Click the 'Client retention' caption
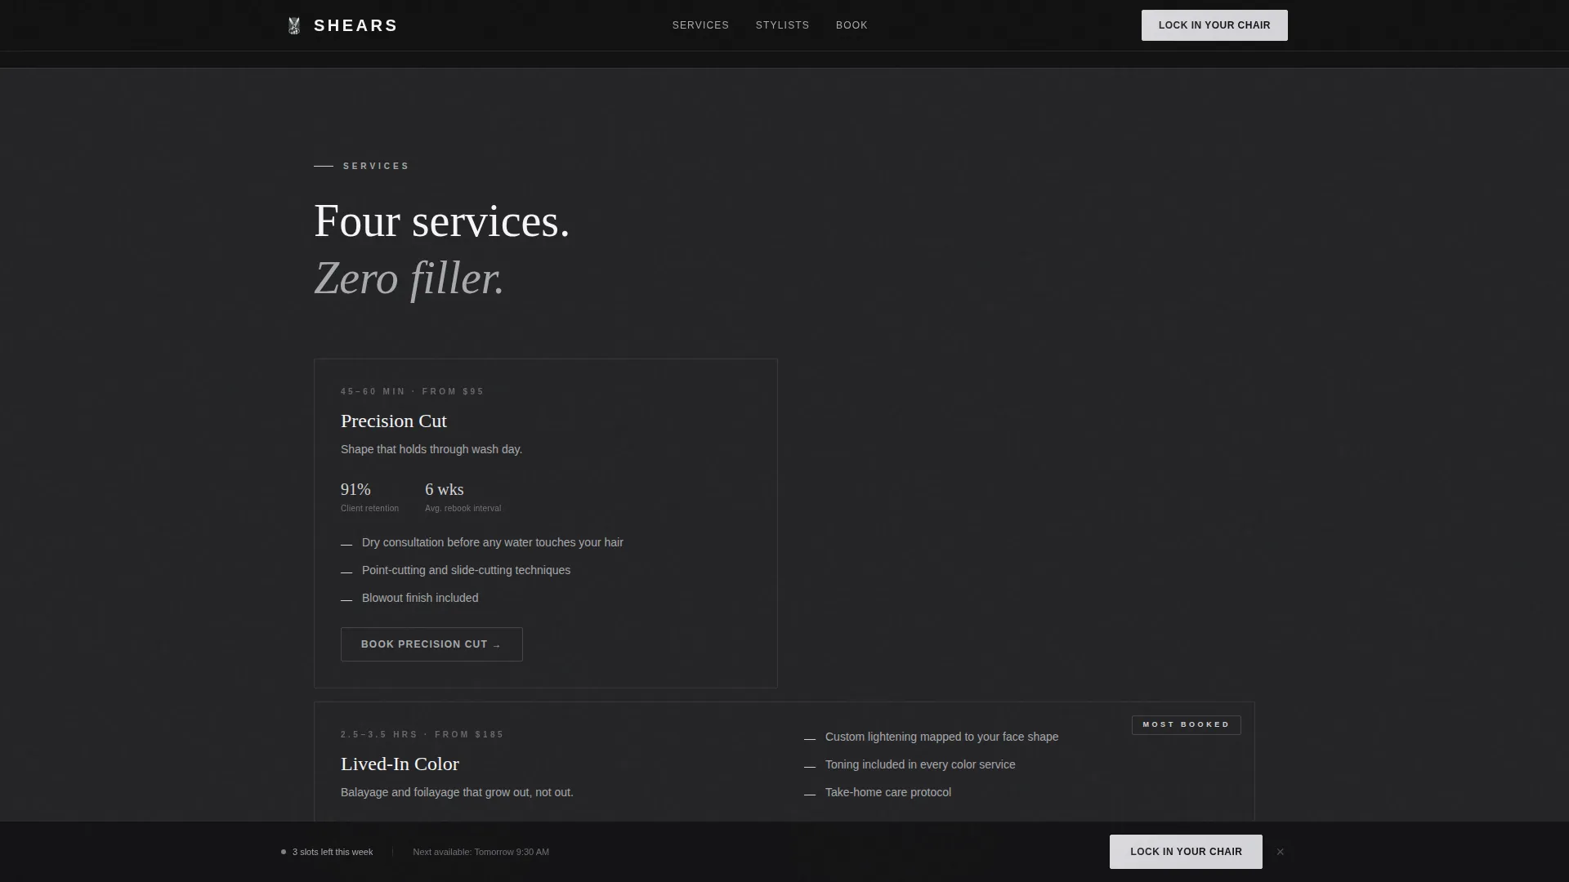The image size is (1569, 882). point(369,509)
